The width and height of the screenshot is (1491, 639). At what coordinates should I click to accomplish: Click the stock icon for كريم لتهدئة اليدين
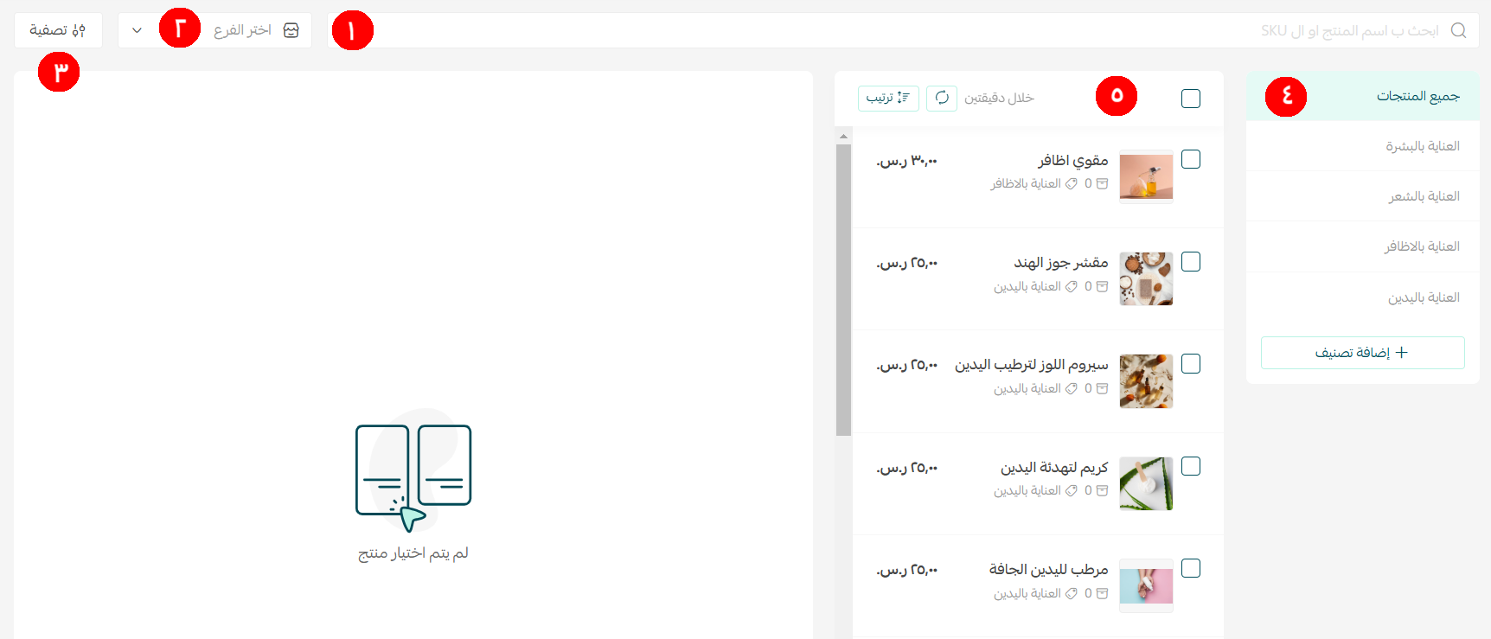click(1102, 490)
